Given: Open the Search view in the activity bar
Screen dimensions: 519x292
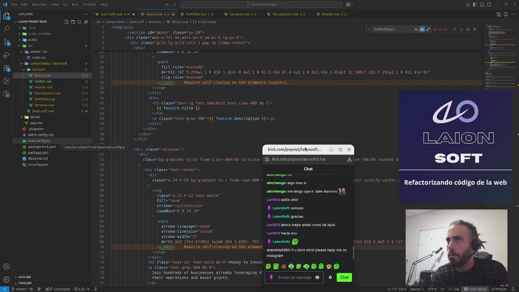Looking at the screenshot, I should pos(6,29).
